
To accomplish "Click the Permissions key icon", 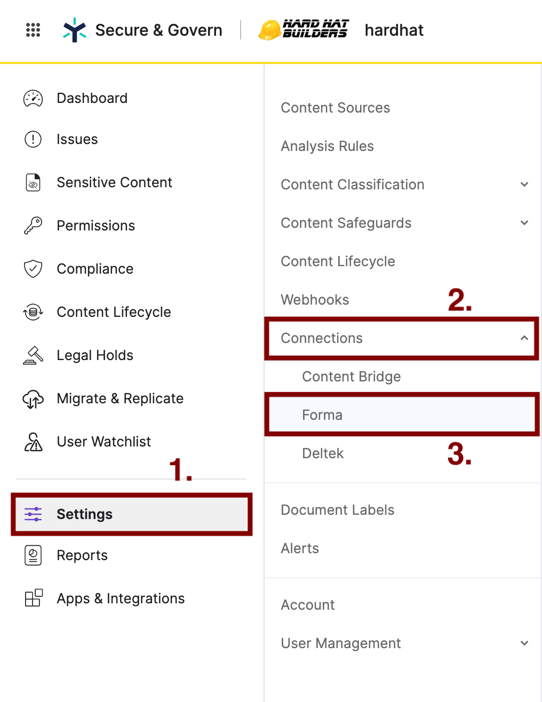I will click(33, 226).
